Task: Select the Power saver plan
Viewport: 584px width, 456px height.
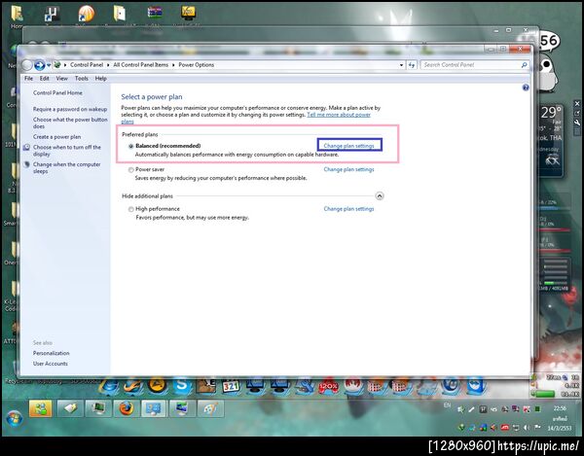Action: [131, 170]
